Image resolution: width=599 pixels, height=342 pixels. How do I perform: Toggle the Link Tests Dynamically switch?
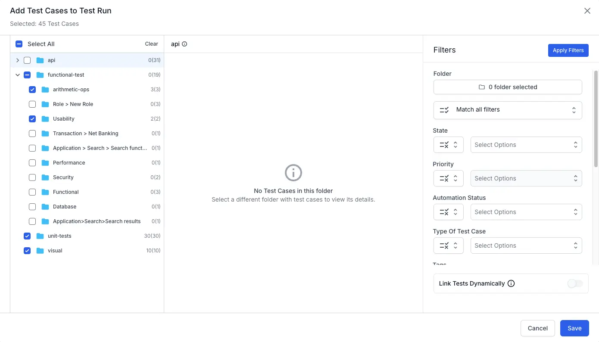point(575,283)
